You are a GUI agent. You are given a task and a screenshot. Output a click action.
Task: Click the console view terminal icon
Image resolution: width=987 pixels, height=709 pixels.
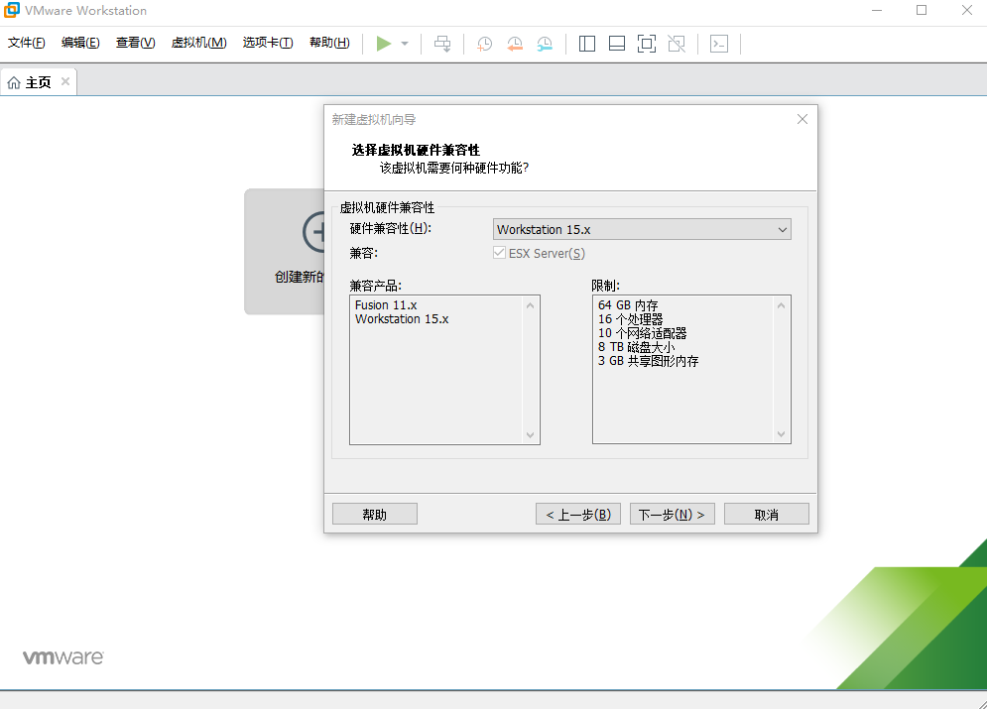pos(719,44)
